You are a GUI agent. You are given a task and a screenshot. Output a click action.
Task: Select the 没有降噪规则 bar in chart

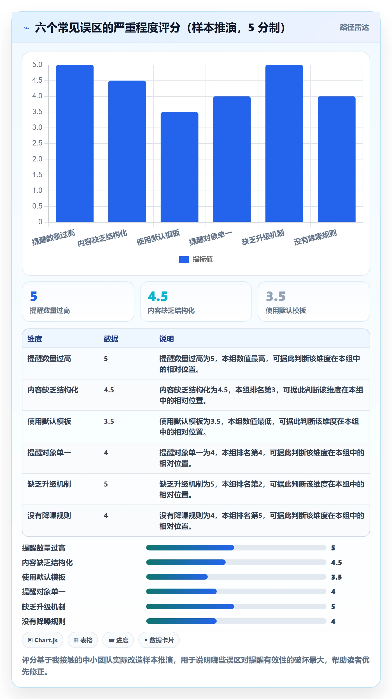pyautogui.click(x=337, y=159)
